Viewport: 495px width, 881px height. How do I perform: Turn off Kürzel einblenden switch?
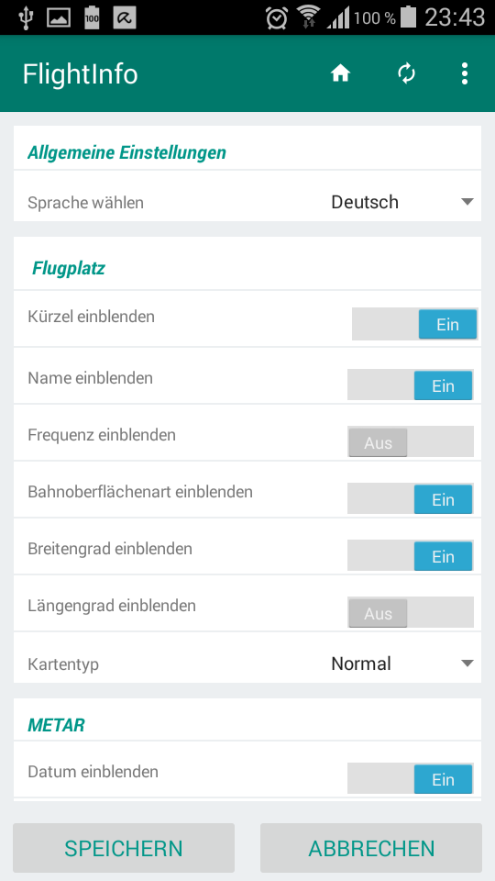(414, 324)
